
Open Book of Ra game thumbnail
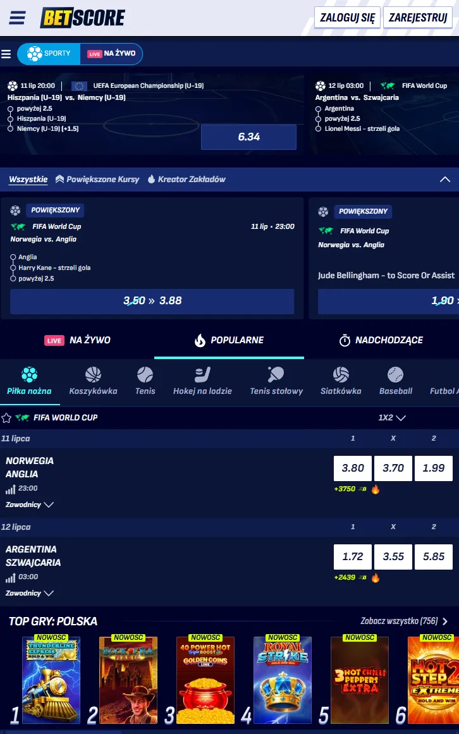click(x=128, y=680)
